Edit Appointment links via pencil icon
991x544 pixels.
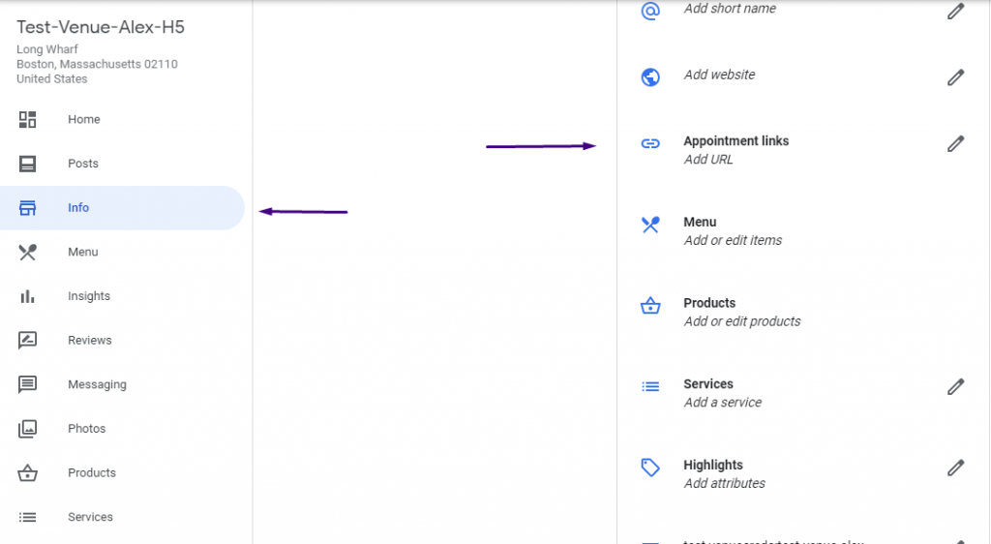point(955,143)
